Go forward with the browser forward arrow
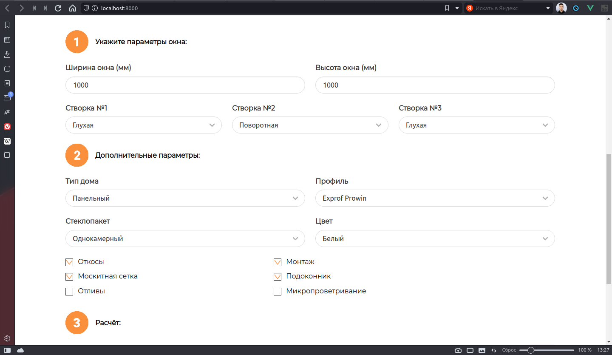 22,8
